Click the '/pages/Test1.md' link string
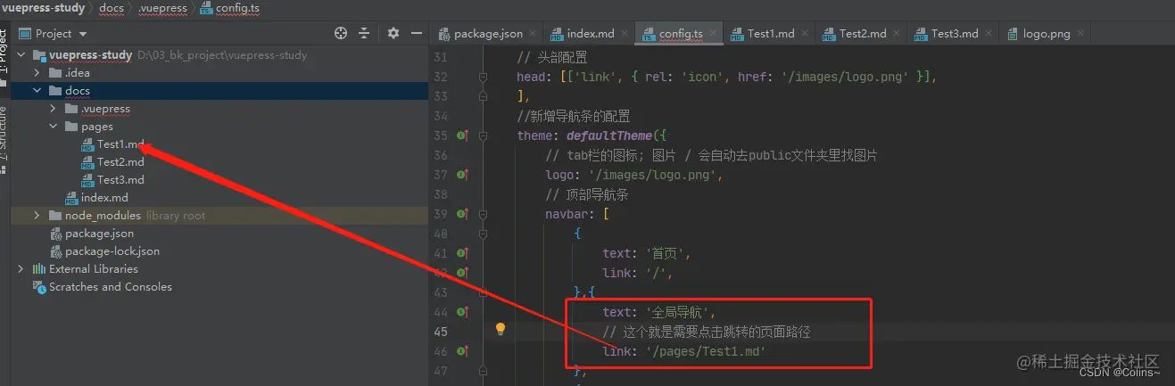 pyautogui.click(x=706, y=351)
